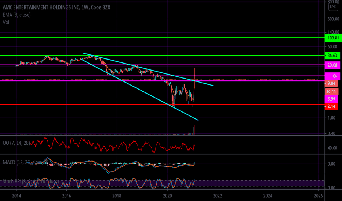
Task: Select the magenta 11.06 price label
Action: (332, 76)
